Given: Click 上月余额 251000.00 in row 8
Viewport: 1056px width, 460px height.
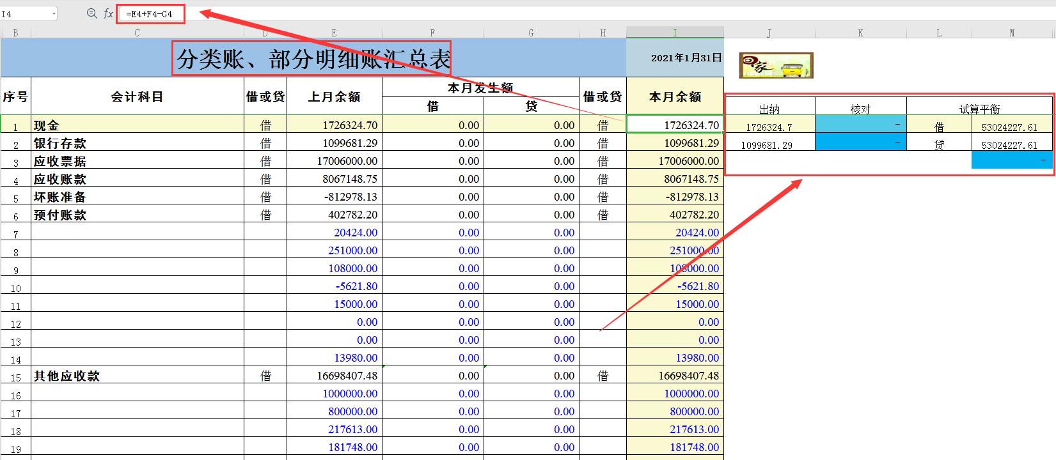Looking at the screenshot, I should (x=335, y=250).
